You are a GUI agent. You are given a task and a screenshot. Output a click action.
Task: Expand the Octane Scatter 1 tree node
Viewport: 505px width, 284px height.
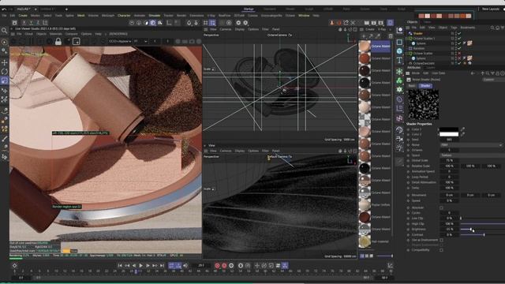click(x=407, y=39)
